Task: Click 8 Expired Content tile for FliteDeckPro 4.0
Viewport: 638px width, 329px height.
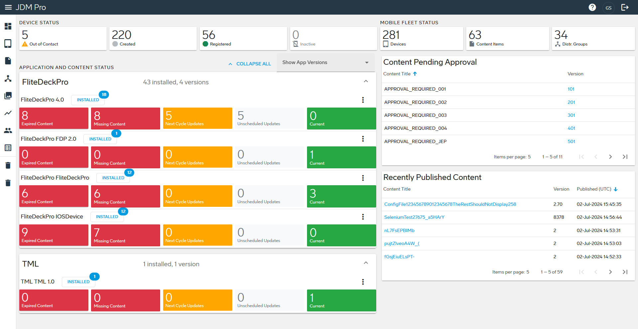Action: click(x=54, y=118)
